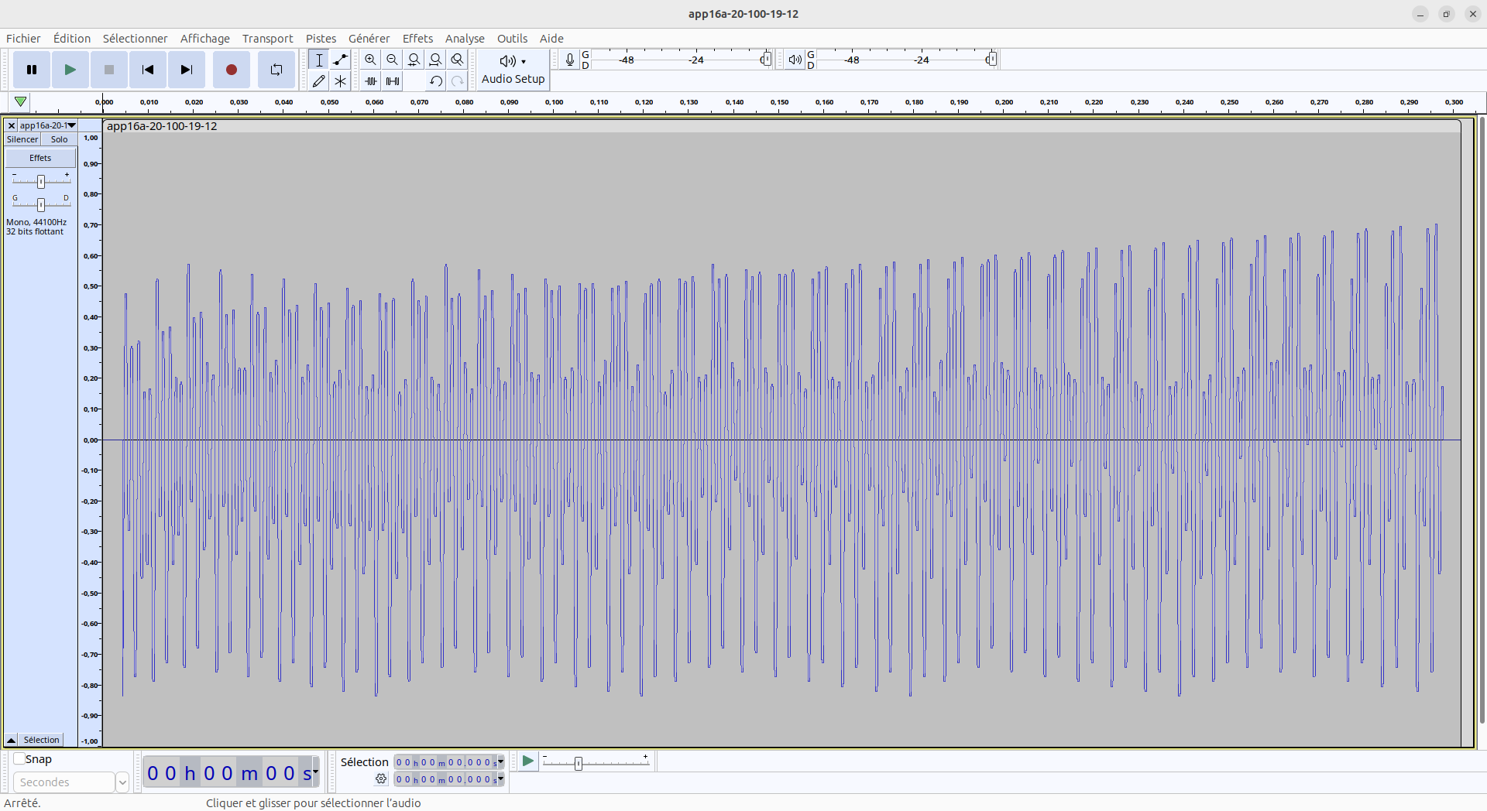The height and width of the screenshot is (811, 1487).
Task: Skip to start of project
Action: pyautogui.click(x=148, y=70)
